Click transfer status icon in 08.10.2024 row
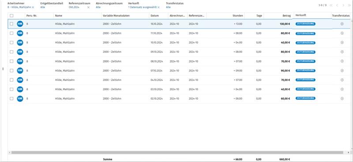 [x=342, y=61]
